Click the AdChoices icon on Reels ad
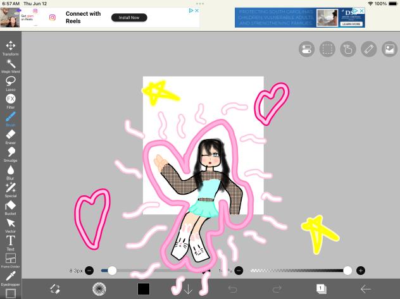This screenshot has width=400, height=299. click(x=191, y=11)
